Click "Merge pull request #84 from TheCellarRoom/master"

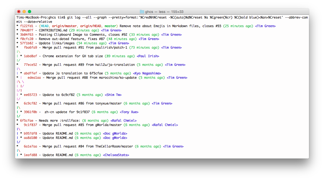click(x=88, y=146)
